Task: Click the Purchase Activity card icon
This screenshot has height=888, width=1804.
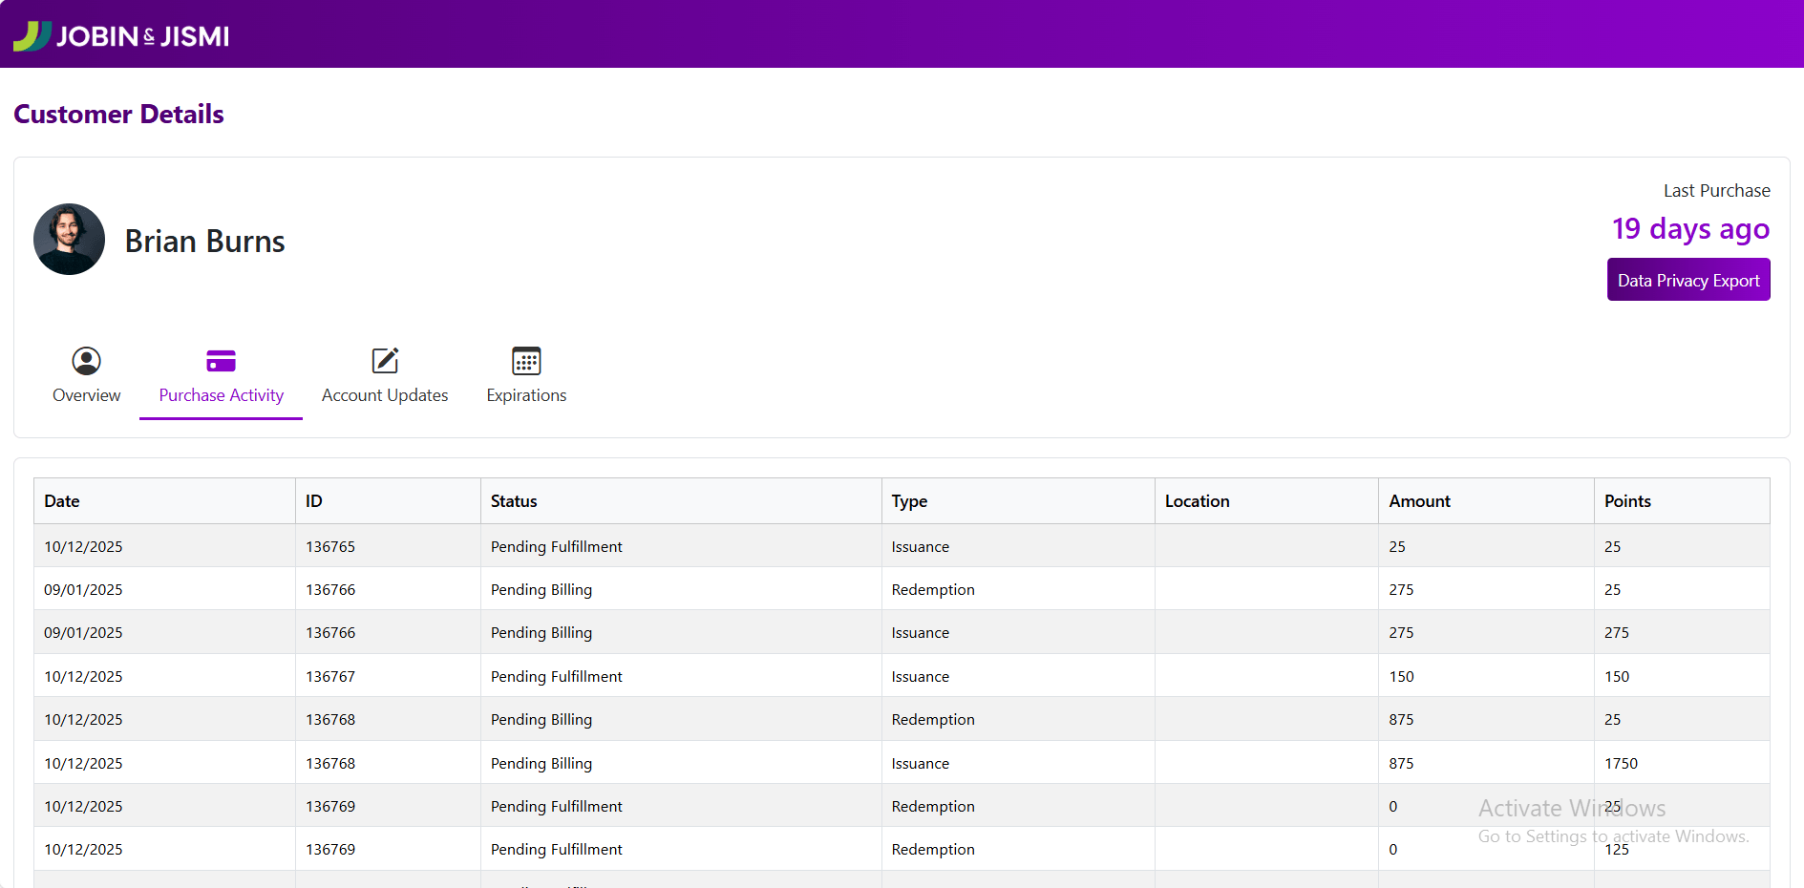Action: (221, 361)
